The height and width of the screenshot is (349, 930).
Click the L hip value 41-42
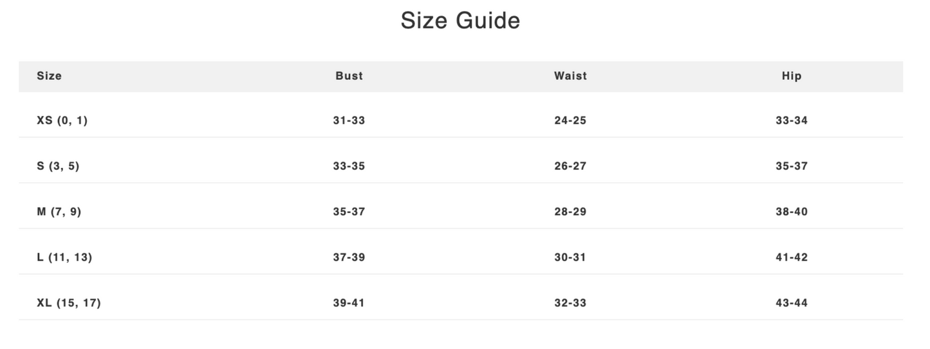pos(792,258)
